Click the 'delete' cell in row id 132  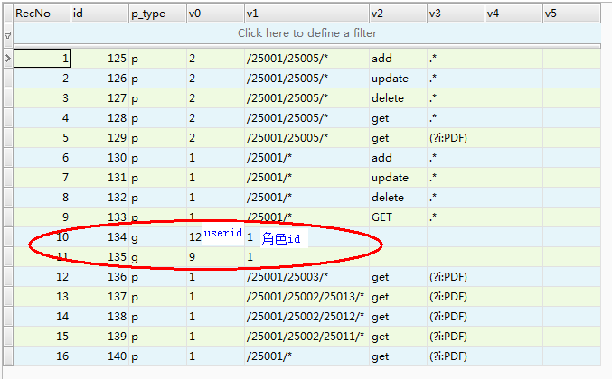pyautogui.click(x=398, y=198)
